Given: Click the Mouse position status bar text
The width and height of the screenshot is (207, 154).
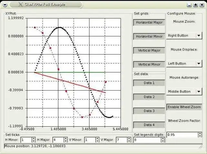Looking at the screenshot, I should coord(35,146).
